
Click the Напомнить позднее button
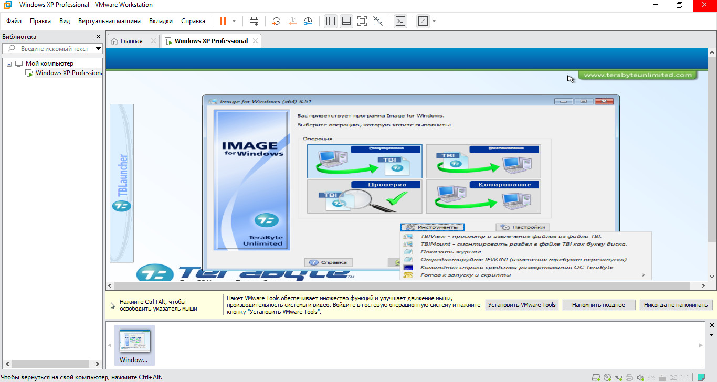(x=598, y=305)
